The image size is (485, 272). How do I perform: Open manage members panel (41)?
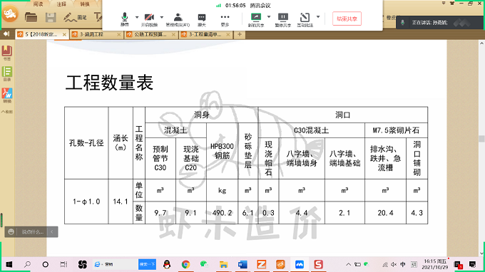pos(178,19)
